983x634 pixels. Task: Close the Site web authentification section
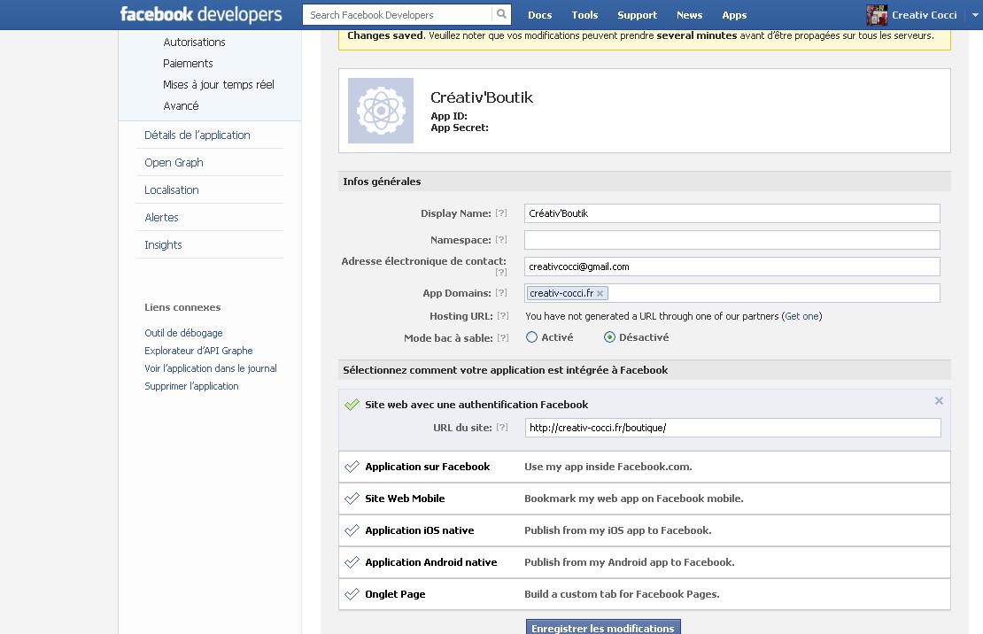click(x=939, y=401)
